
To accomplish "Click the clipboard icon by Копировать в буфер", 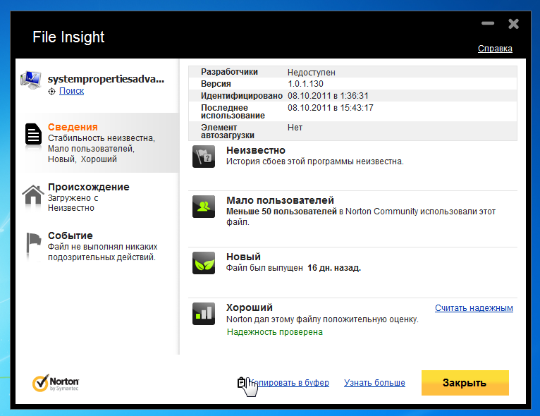I will click(241, 382).
